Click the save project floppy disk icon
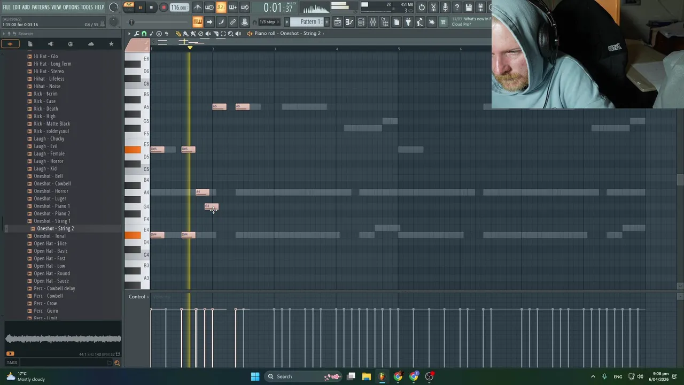The width and height of the screenshot is (684, 385). [x=469, y=7]
